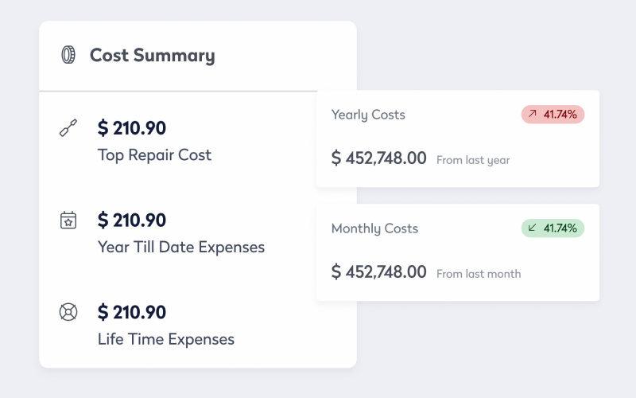Click the yearly $ 452,748.00 amount
The image size is (636, 398).
tap(379, 158)
